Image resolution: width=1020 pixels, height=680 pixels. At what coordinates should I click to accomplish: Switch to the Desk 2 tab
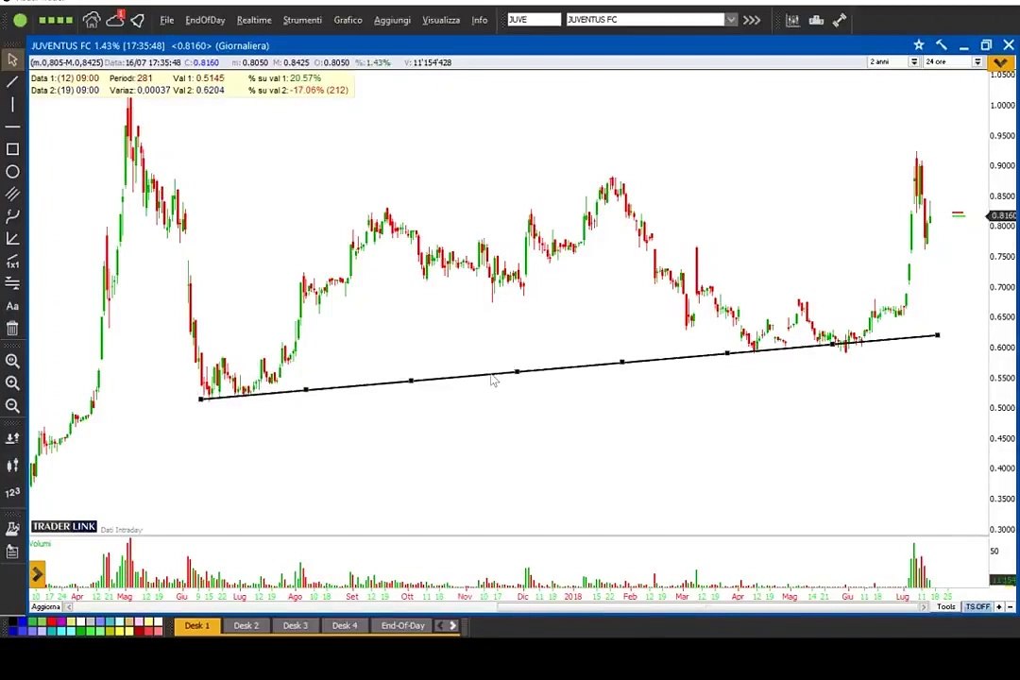coord(246,625)
